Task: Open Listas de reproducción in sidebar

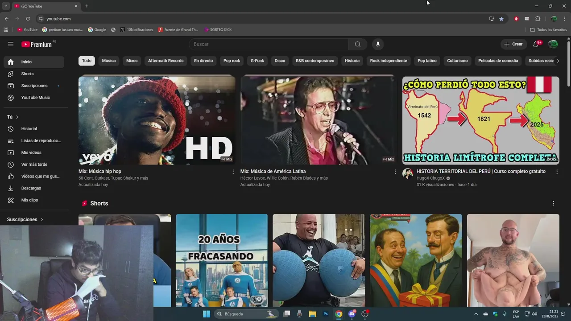Action: pos(34,140)
